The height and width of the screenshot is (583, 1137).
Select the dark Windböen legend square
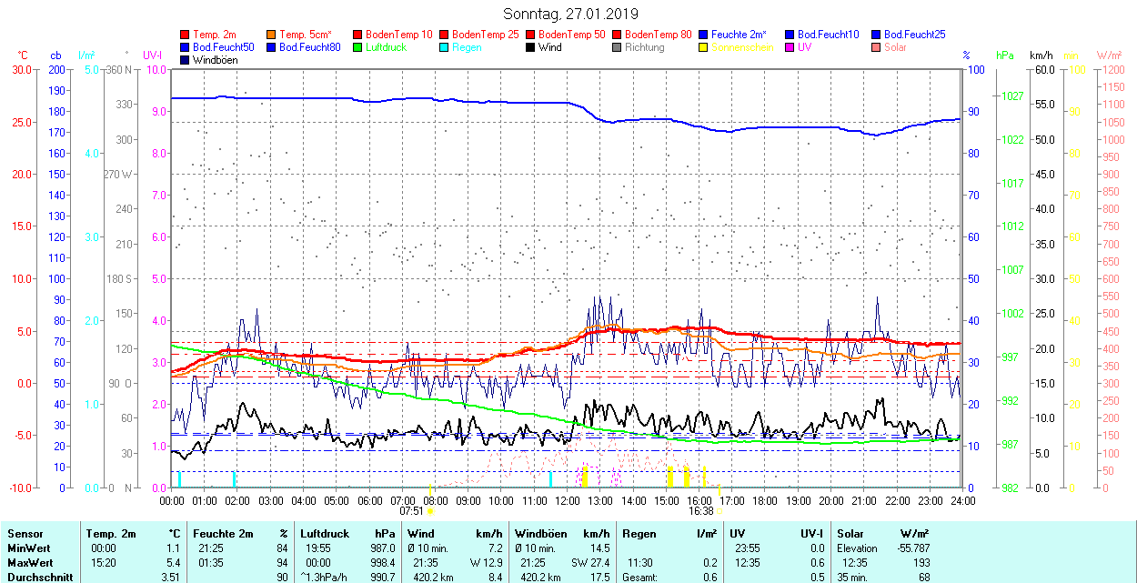186,60
